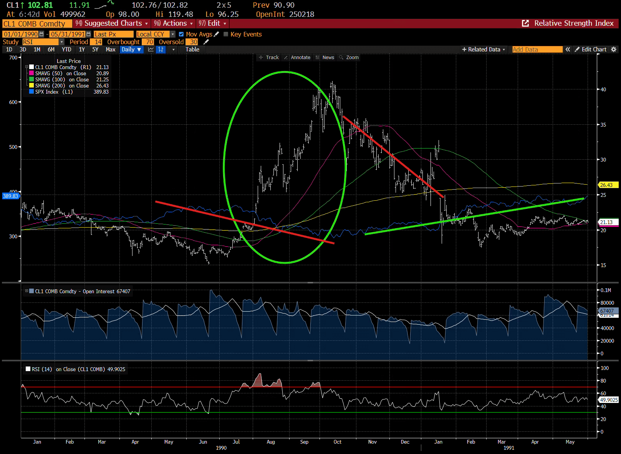The width and height of the screenshot is (621, 454).
Task: Click the green SMAVG (100) color swatch
Action: click(x=31, y=79)
